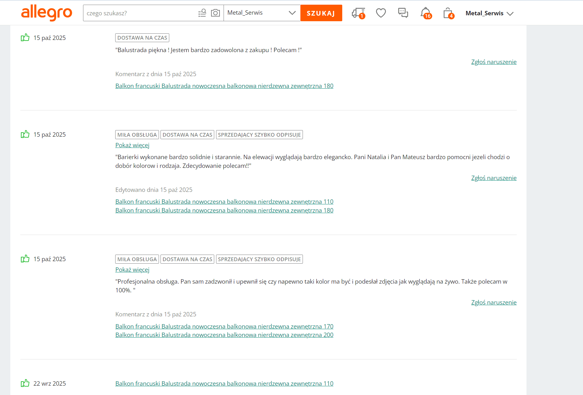Viewport: 583px width, 395px height.
Task: Click 'SPRZEDAJĄCY SZYBKO ODPISUJE' tag in Barierki review
Action: [259, 135]
